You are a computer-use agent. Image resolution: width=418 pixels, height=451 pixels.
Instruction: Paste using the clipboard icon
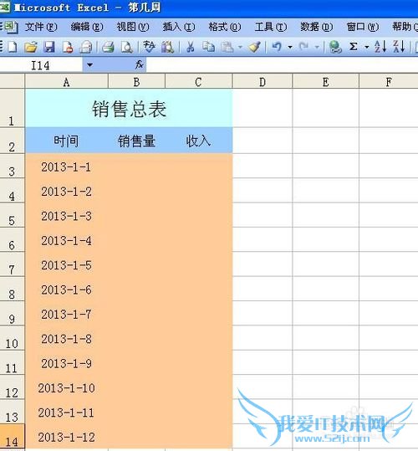[227, 47]
